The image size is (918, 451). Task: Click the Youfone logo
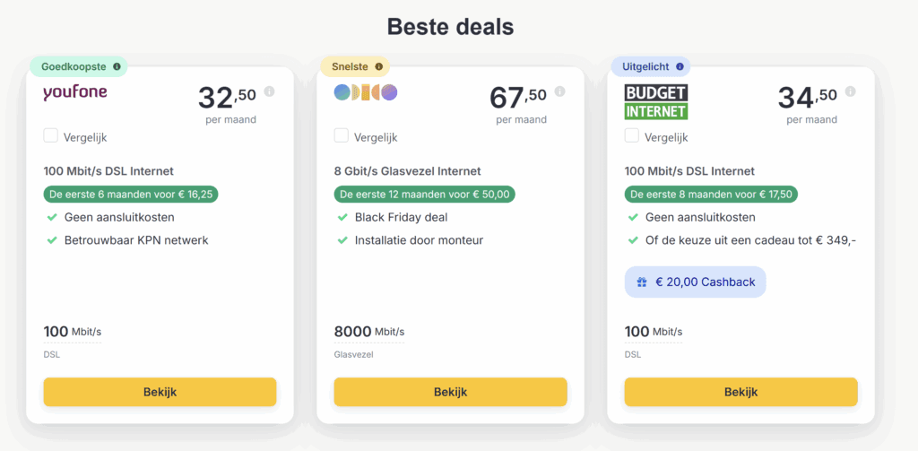(74, 93)
